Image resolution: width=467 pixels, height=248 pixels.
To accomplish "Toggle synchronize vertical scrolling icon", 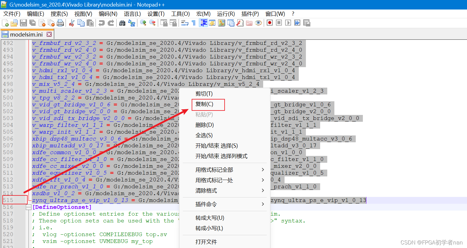I will tap(164, 23).
